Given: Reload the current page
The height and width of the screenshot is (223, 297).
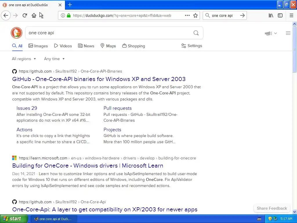Looking at the screenshot, I should click(x=25, y=15).
